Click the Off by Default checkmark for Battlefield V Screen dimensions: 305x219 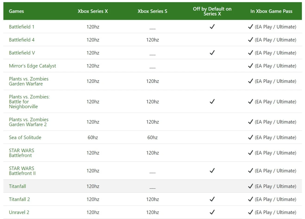tap(212, 53)
